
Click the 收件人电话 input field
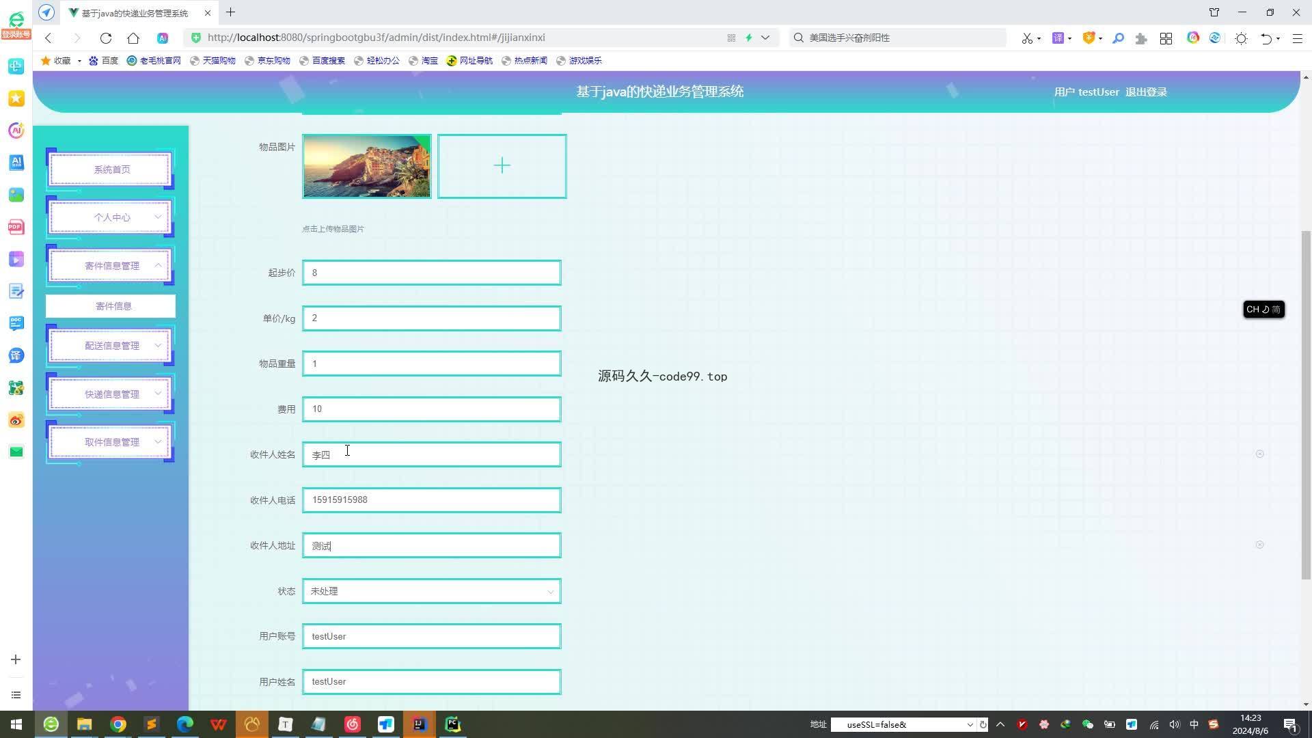[x=432, y=500]
